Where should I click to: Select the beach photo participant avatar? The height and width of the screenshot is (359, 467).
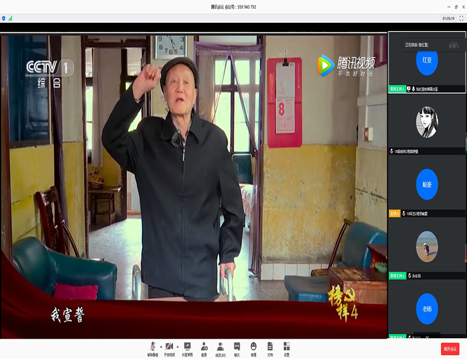coord(427,246)
